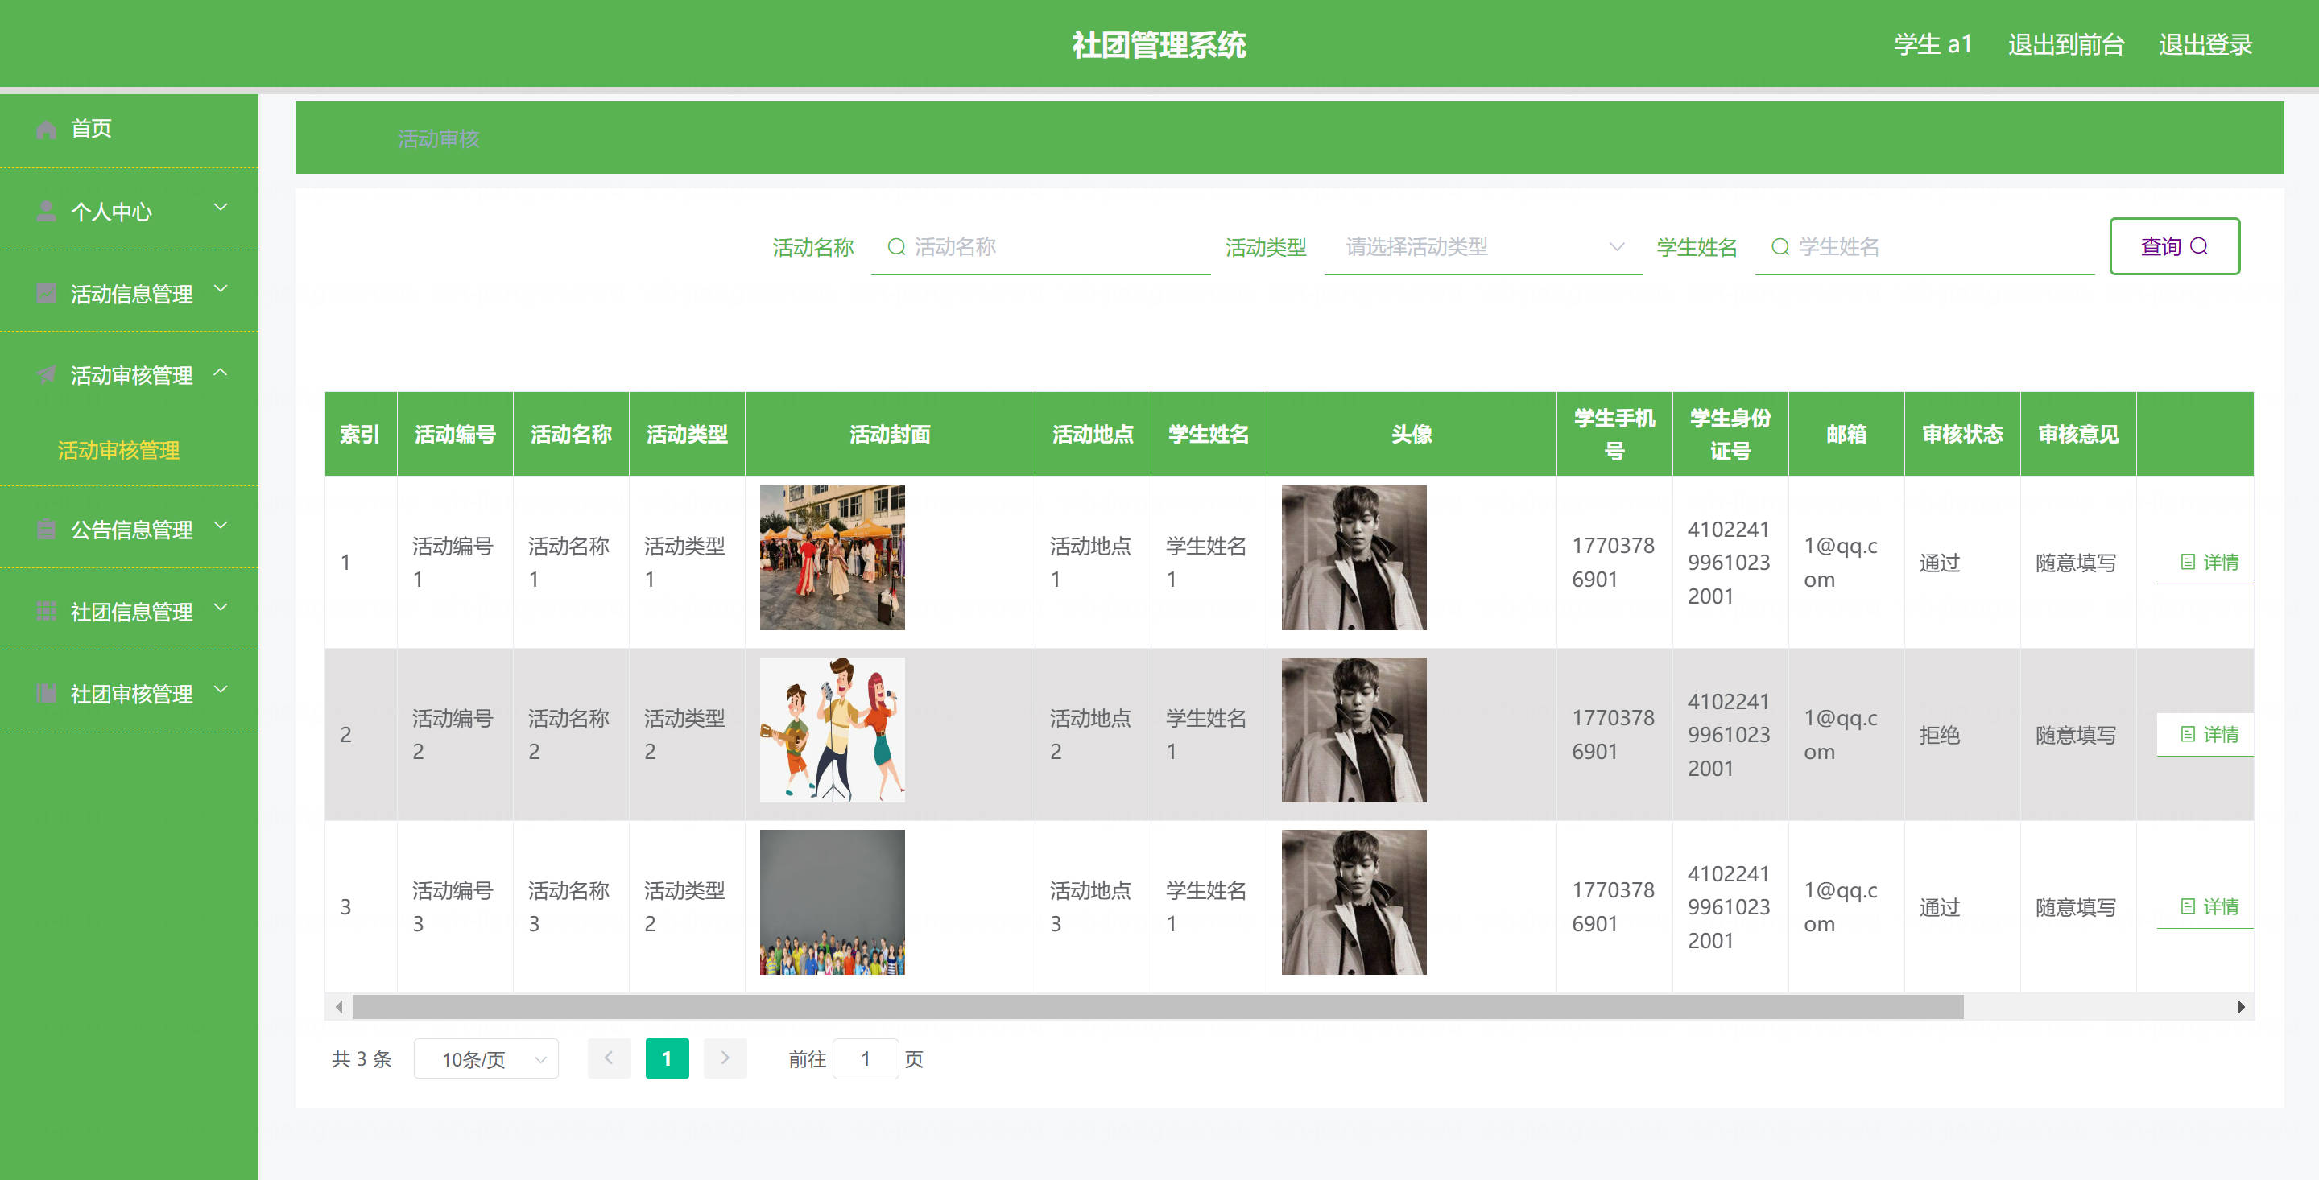Screen dimensions: 2319x1180
Task: Open street market cover thumbnail in row 1
Action: [832, 557]
